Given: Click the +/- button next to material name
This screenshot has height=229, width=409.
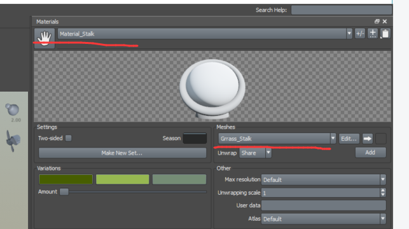Looking at the screenshot, I should coord(360,34).
